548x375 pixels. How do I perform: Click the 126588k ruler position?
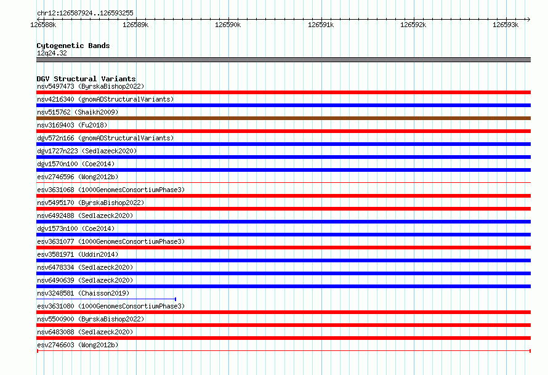43,25
